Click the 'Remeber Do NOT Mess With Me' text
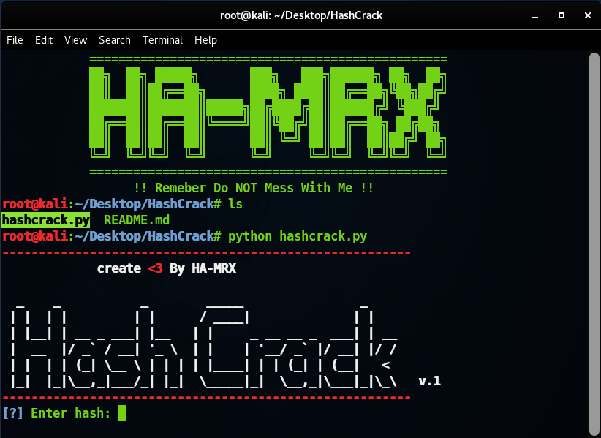Screen dimensions: 601x438 254,188
